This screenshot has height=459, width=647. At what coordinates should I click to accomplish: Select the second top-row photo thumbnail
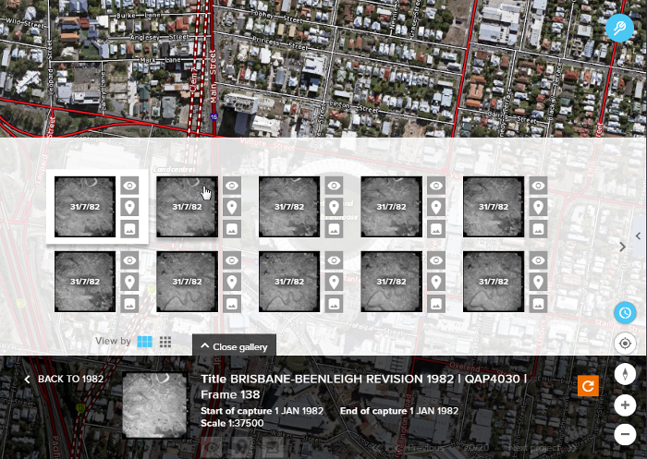[188, 207]
